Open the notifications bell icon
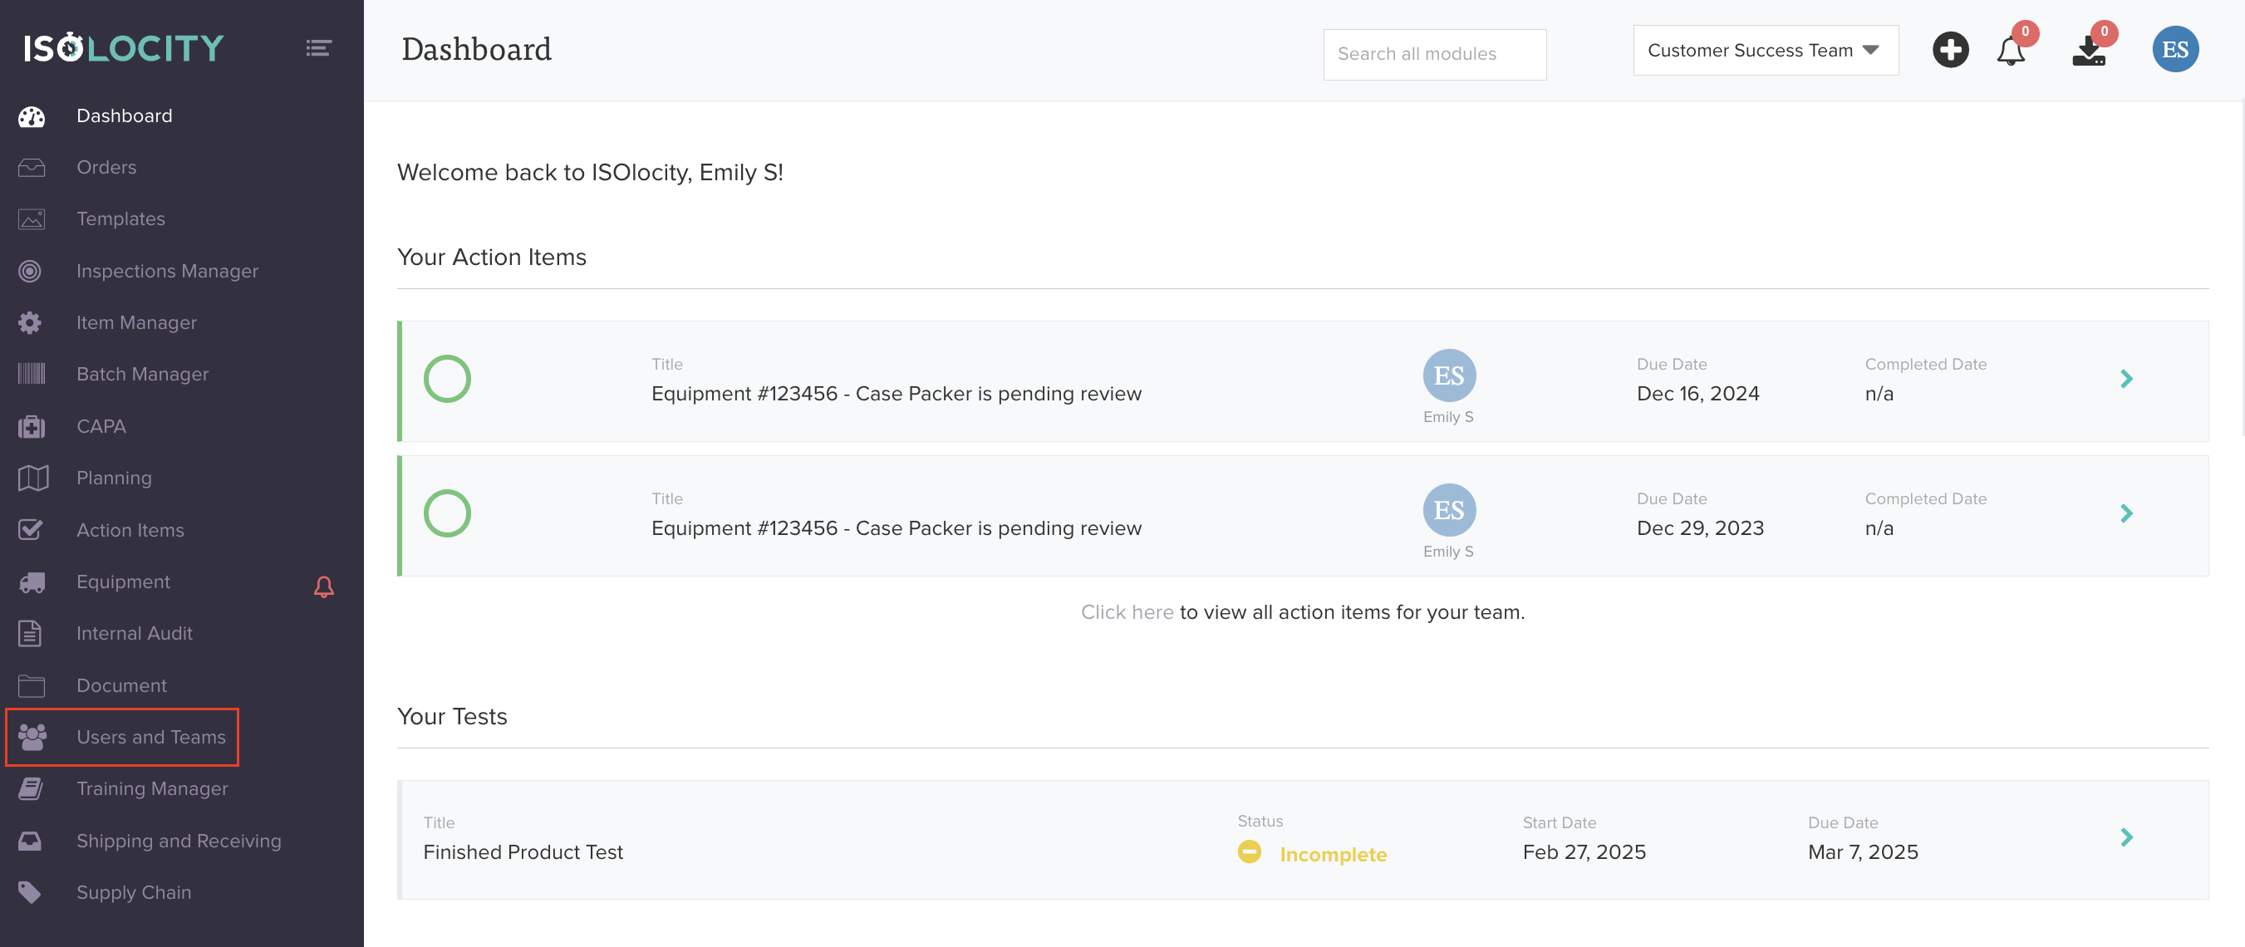2245x947 pixels. [2010, 52]
